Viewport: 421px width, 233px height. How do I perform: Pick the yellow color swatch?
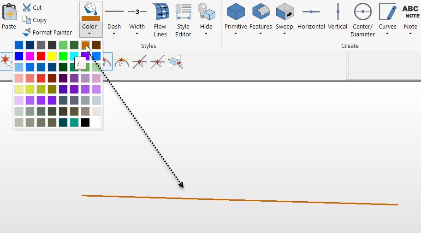click(52, 56)
